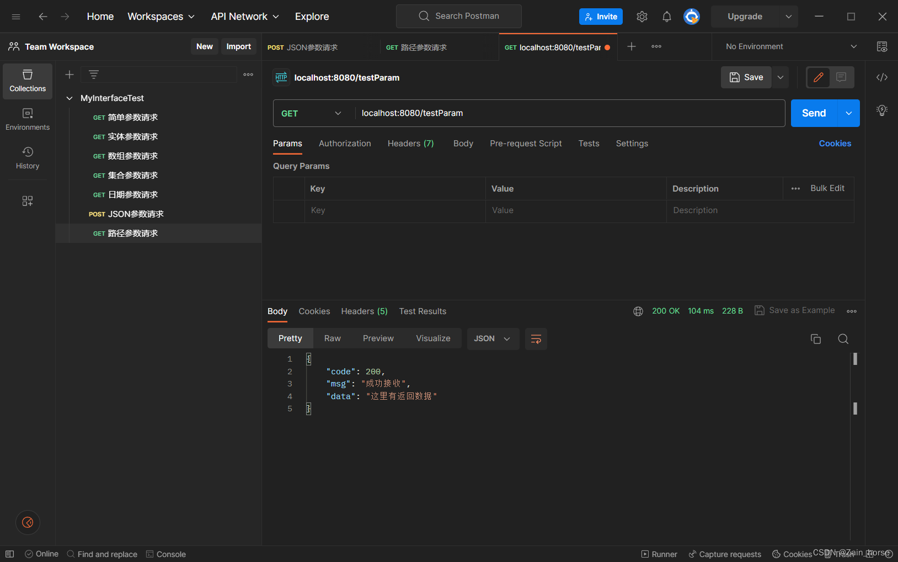Open the comments icon

pos(841,77)
